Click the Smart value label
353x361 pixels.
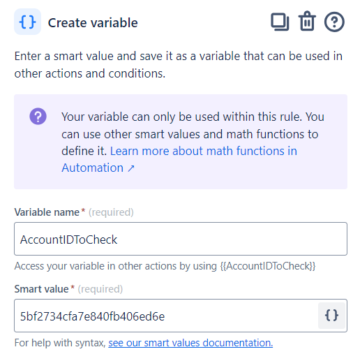(41, 289)
